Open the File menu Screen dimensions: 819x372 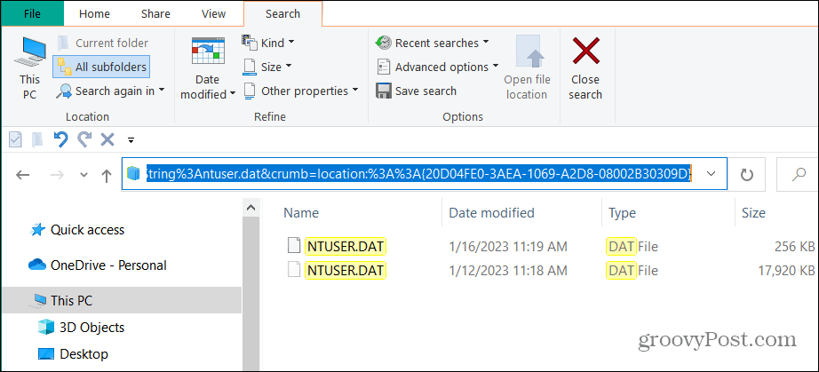point(31,13)
